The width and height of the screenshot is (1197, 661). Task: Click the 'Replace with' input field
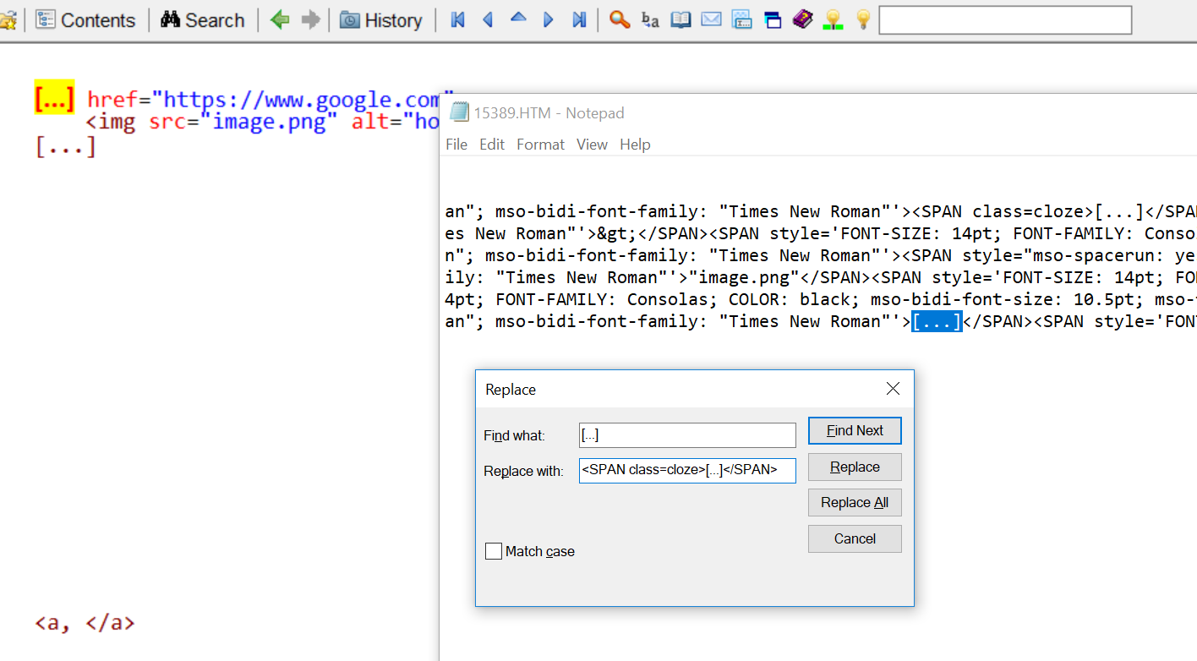[x=687, y=470]
